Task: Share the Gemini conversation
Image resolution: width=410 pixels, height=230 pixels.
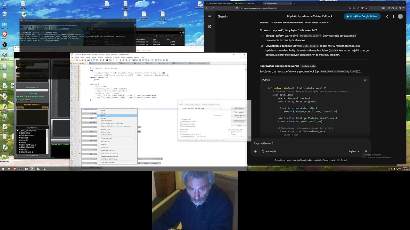Action: (x=387, y=16)
